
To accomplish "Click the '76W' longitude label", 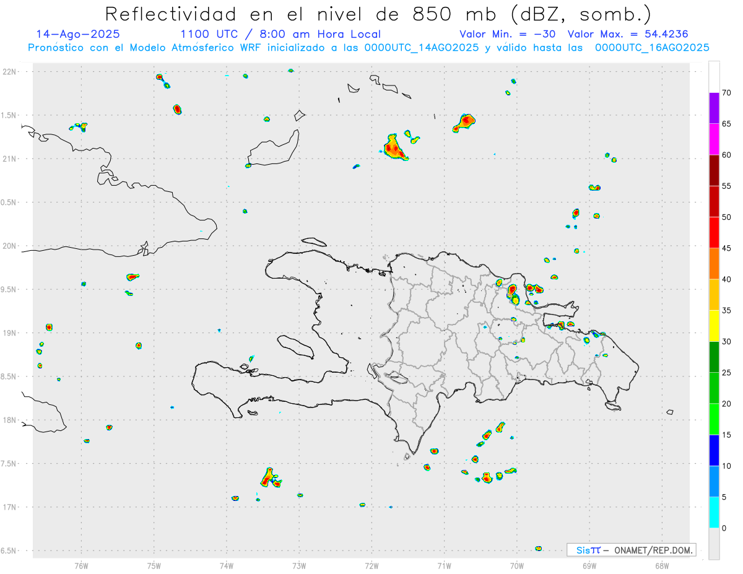I will click(x=81, y=566).
